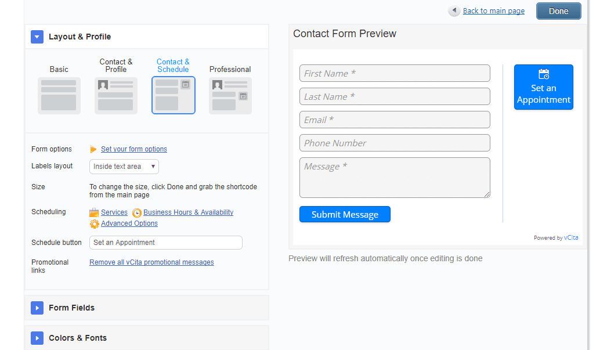Open the Labels layout dropdown
Viewport: 607px width, 350px height.
point(124,167)
